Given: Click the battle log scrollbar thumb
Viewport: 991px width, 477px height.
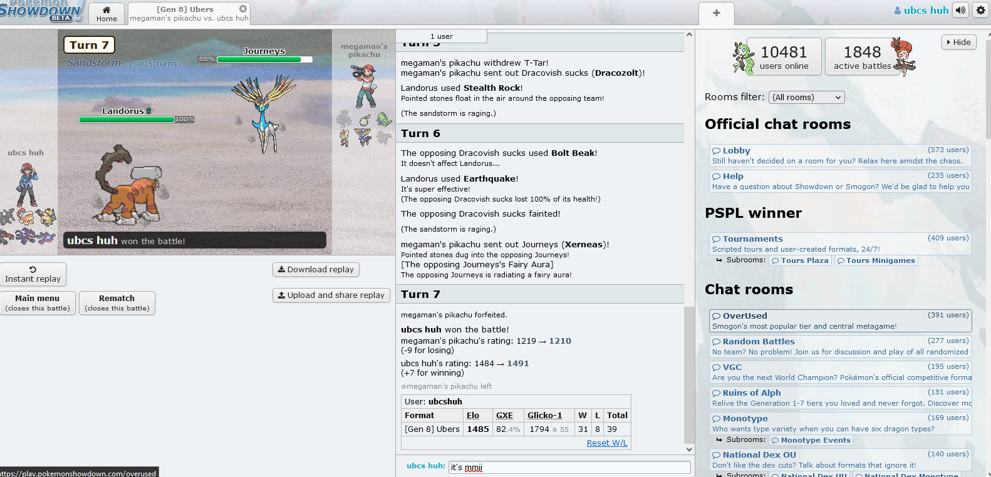Looking at the screenshot, I should click(x=689, y=374).
